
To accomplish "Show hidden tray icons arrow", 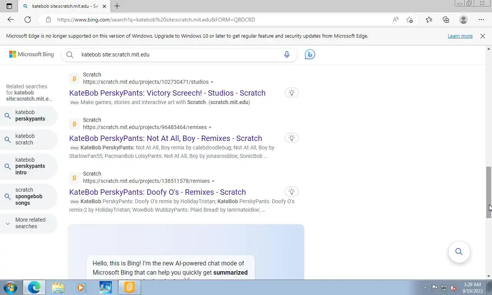I will (x=425, y=288).
